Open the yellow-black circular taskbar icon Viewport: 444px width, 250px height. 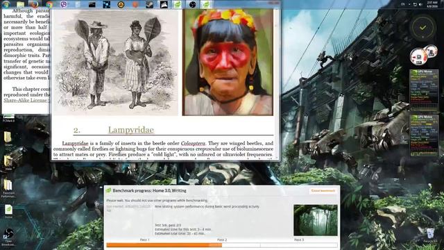point(121,5)
